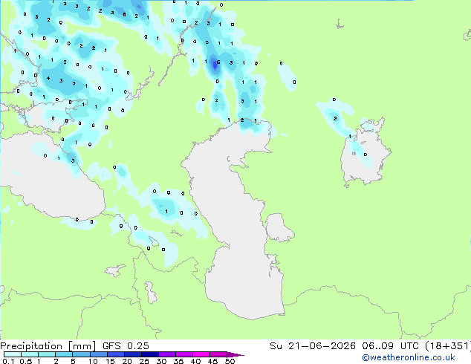Click the '35' legend scale value
The width and height of the screenshot is (471, 364).
coord(178,361)
